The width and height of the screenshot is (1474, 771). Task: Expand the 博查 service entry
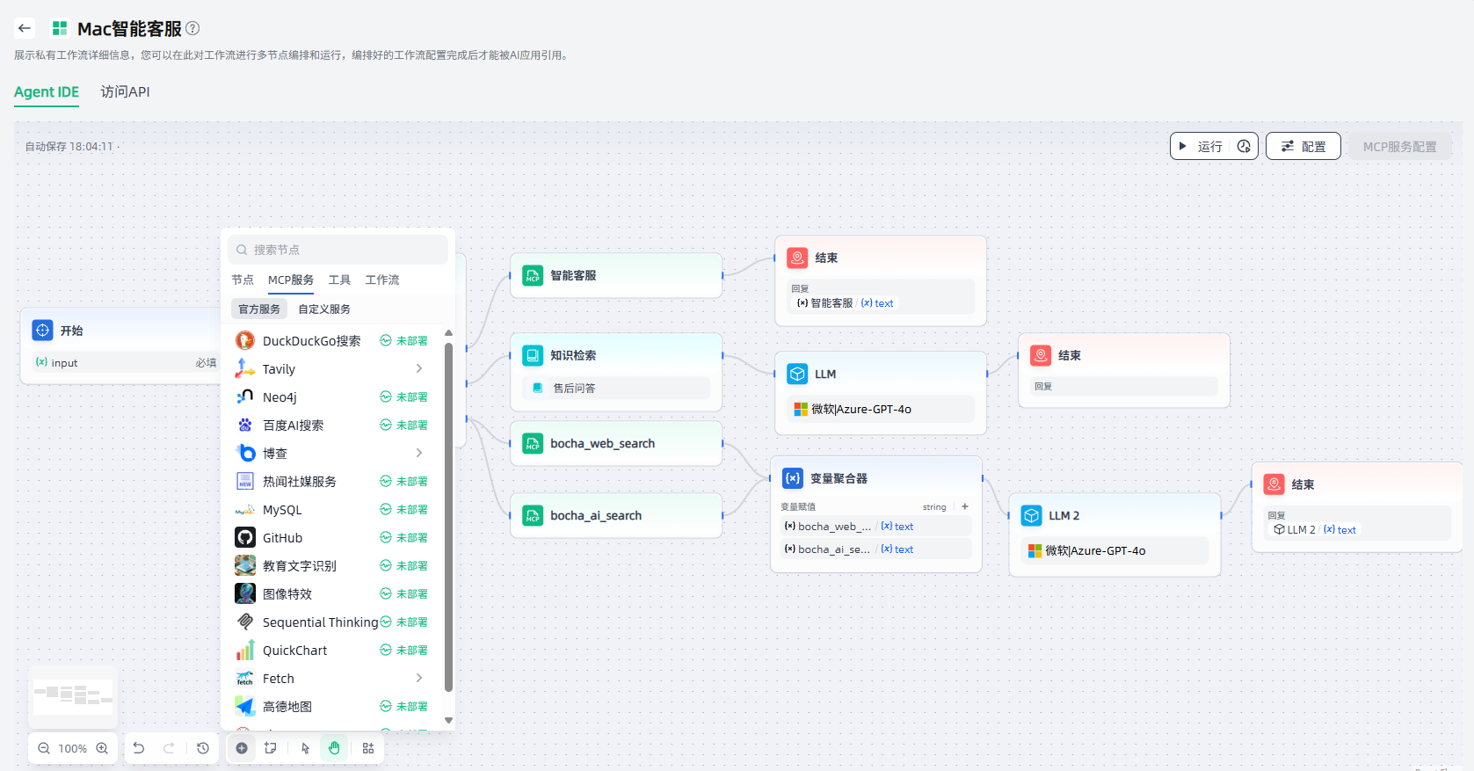click(x=419, y=454)
